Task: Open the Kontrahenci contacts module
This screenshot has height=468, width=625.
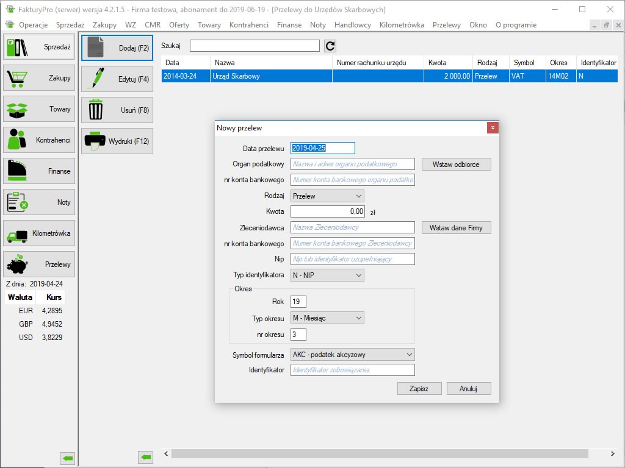Action: click(x=39, y=140)
